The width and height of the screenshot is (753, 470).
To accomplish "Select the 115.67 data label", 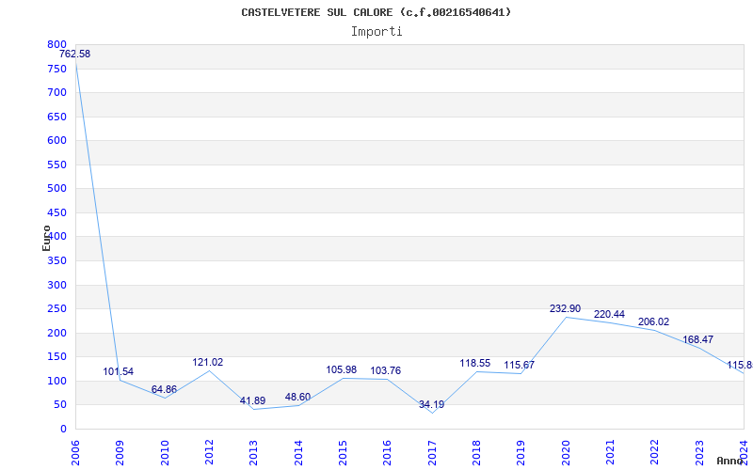I will (520, 366).
